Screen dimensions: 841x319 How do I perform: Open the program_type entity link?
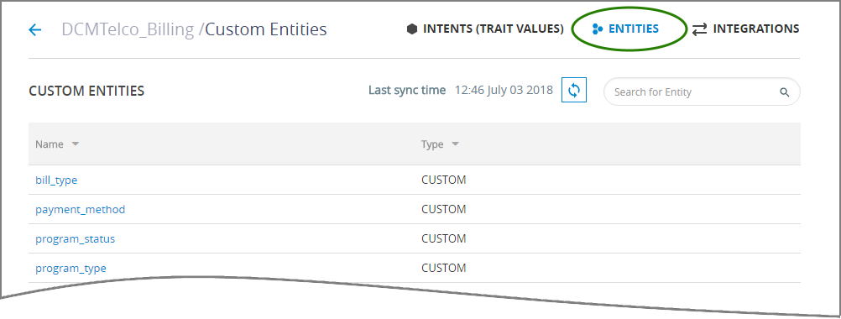(71, 268)
